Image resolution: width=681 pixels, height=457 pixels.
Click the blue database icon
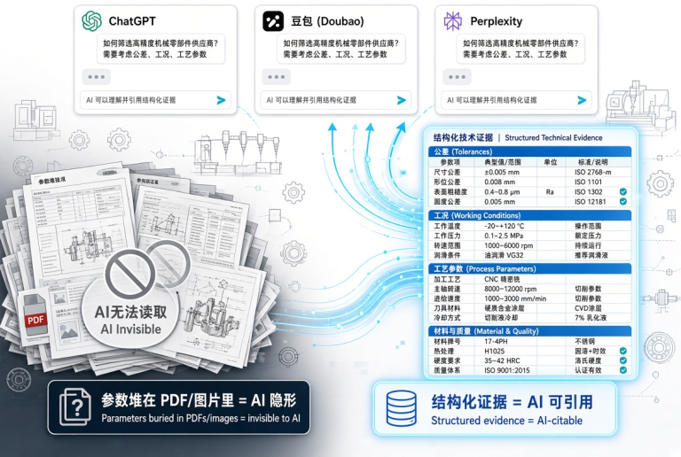(x=402, y=408)
